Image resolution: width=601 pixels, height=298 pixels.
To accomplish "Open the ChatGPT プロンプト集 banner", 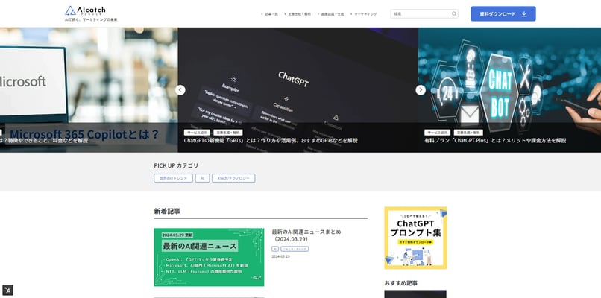I will pos(415,238).
